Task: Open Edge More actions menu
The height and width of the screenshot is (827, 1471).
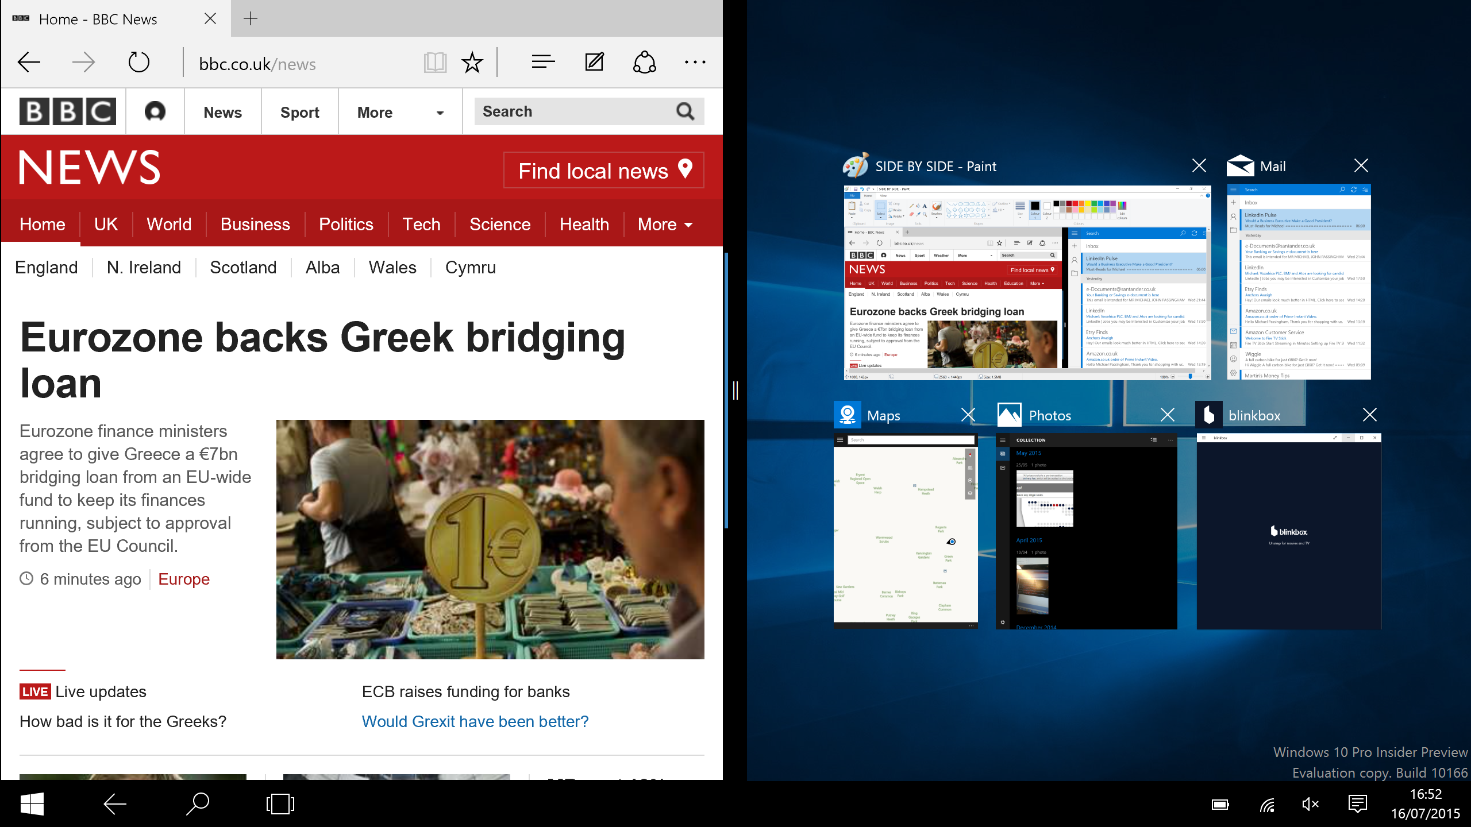Action: pos(695,62)
